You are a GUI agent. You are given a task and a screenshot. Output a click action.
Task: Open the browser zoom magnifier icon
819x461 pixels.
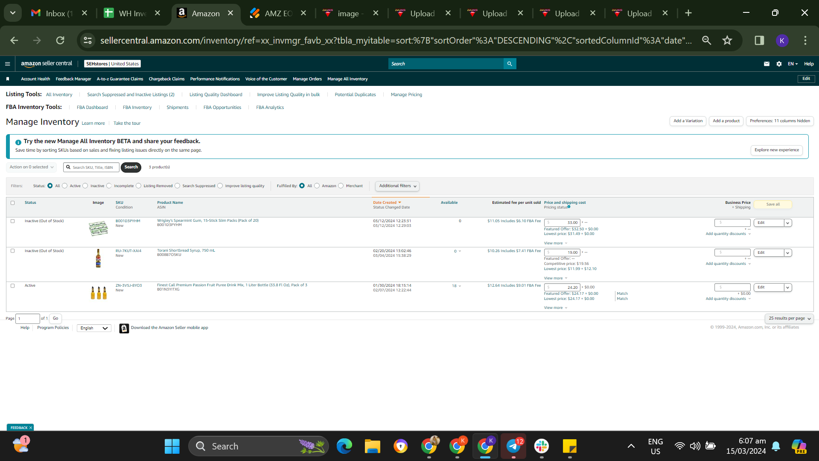click(x=707, y=41)
